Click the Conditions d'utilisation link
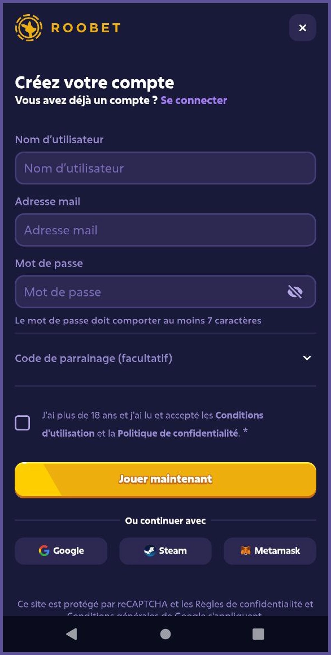This screenshot has width=331, height=655. [239, 415]
